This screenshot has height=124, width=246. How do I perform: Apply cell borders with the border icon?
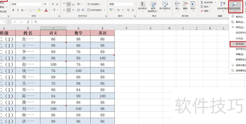pos(30,10)
